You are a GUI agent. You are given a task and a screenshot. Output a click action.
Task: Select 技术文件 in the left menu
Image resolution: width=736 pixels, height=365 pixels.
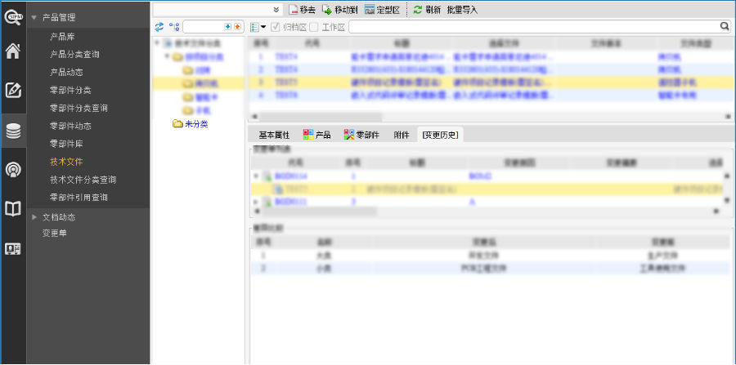click(x=66, y=162)
